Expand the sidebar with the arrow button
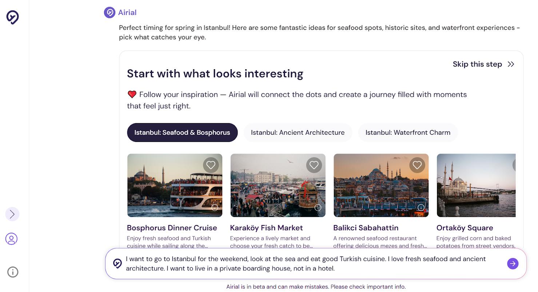Viewport: 538px width, 292px height. tap(12, 214)
